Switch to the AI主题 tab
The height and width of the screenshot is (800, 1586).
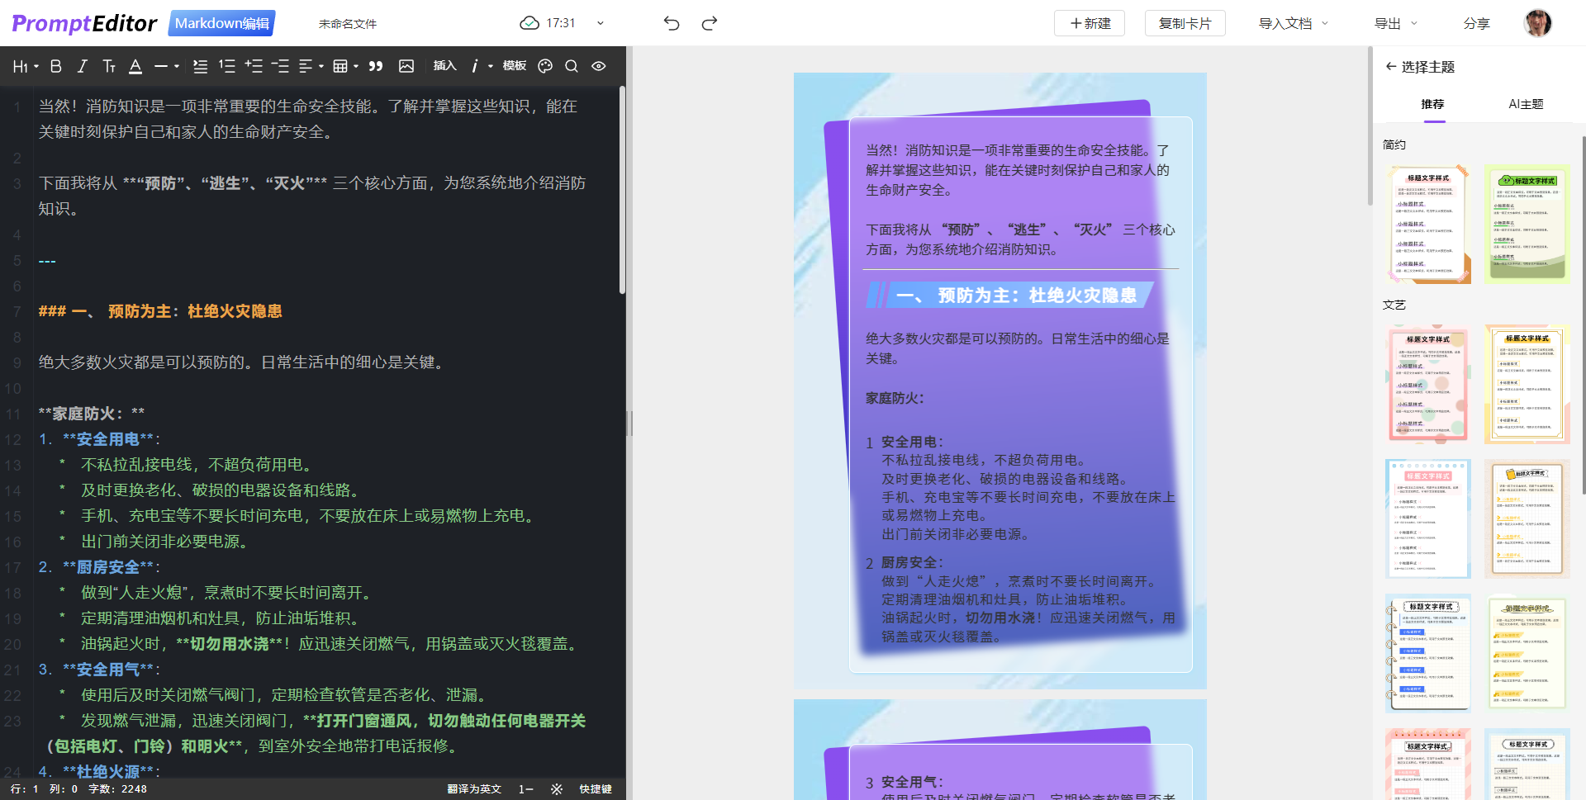tap(1525, 104)
